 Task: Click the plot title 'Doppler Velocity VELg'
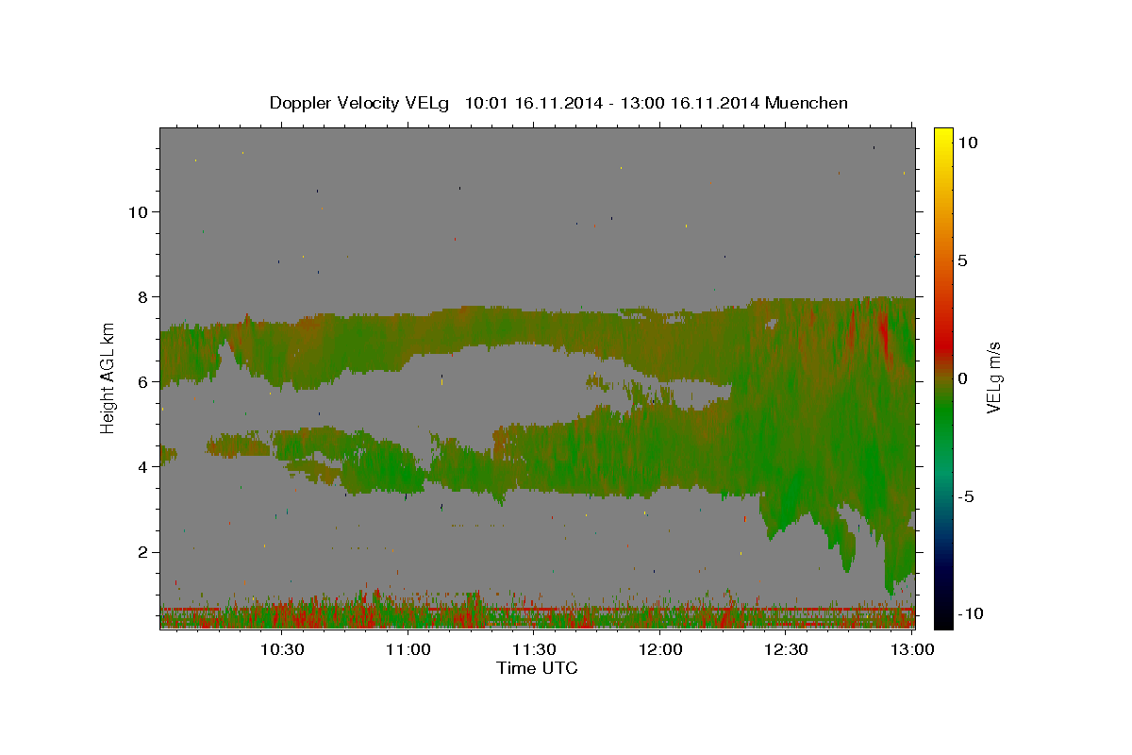(x=358, y=103)
